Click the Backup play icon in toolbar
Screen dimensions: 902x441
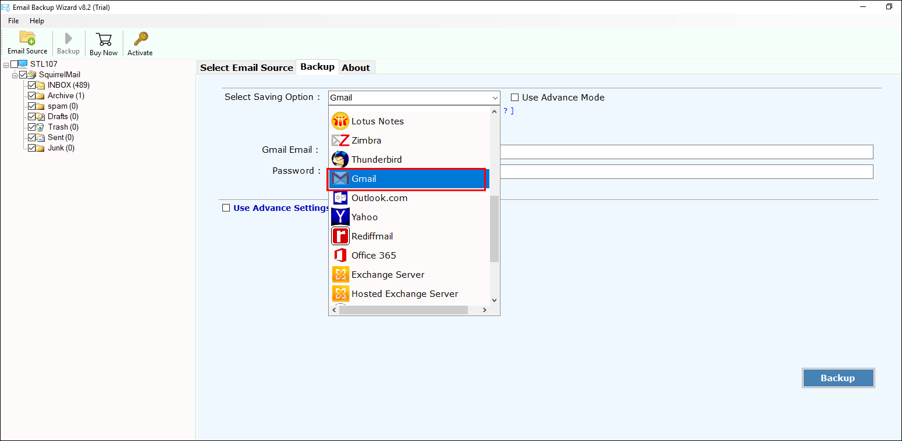click(x=68, y=38)
